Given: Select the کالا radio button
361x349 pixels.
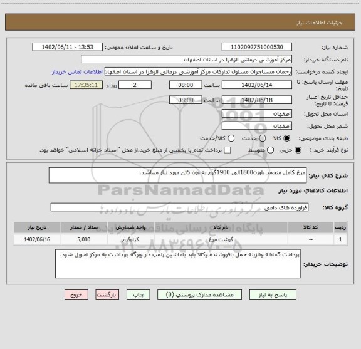Looking at the screenshot, I should click(x=287, y=138).
